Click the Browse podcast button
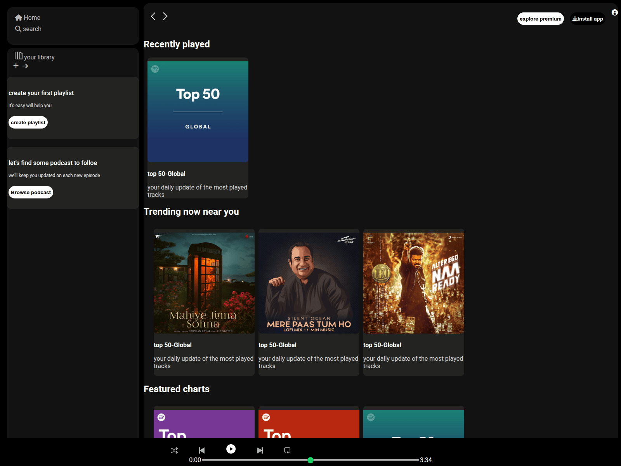621x466 pixels. [x=31, y=192]
